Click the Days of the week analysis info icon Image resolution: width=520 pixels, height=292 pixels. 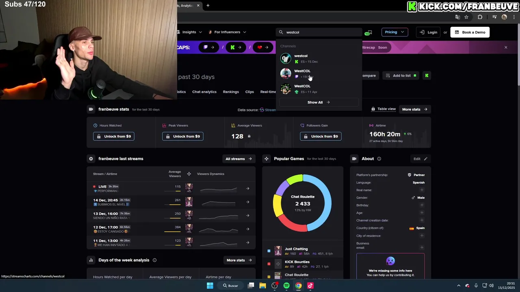coord(154,260)
